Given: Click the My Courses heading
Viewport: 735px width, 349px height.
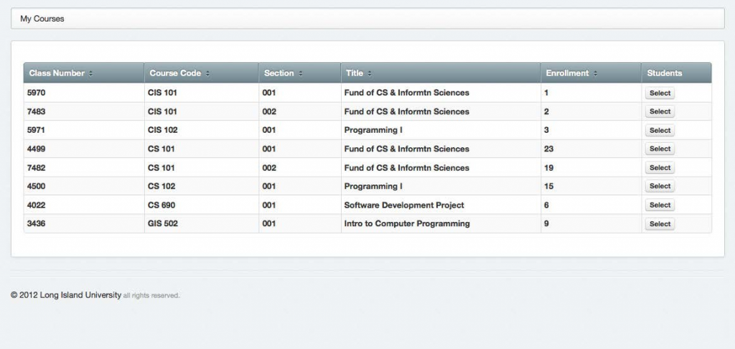Looking at the screenshot, I should [42, 19].
